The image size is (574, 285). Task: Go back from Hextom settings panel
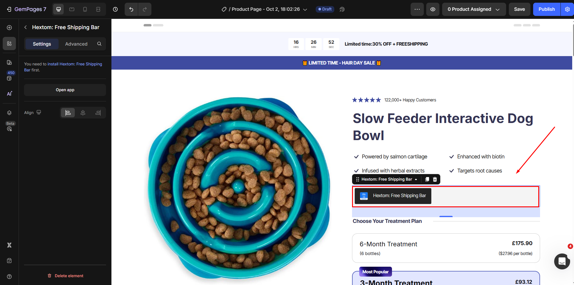26,27
